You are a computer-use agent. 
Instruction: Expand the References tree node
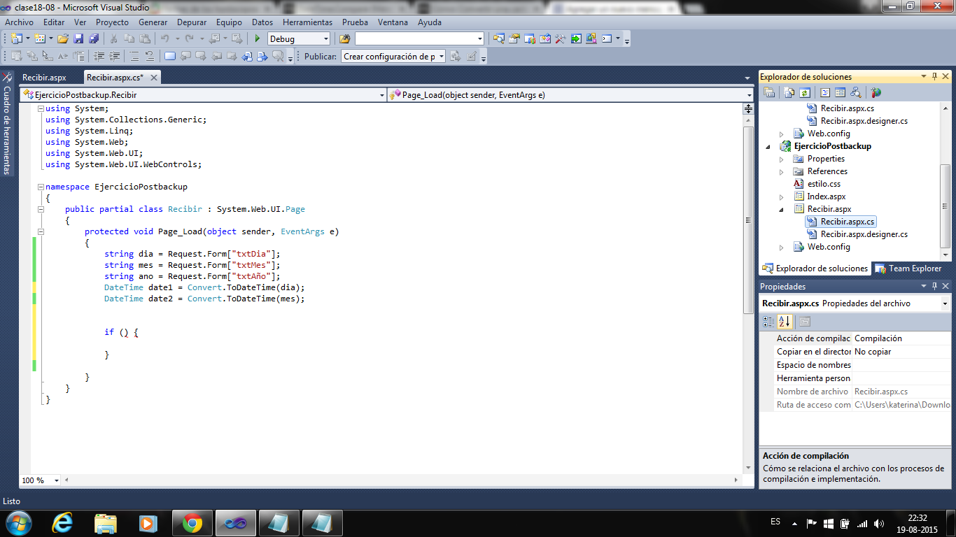coord(782,171)
